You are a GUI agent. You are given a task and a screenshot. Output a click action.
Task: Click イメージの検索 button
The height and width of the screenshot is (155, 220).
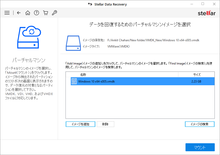(x=200, y=124)
